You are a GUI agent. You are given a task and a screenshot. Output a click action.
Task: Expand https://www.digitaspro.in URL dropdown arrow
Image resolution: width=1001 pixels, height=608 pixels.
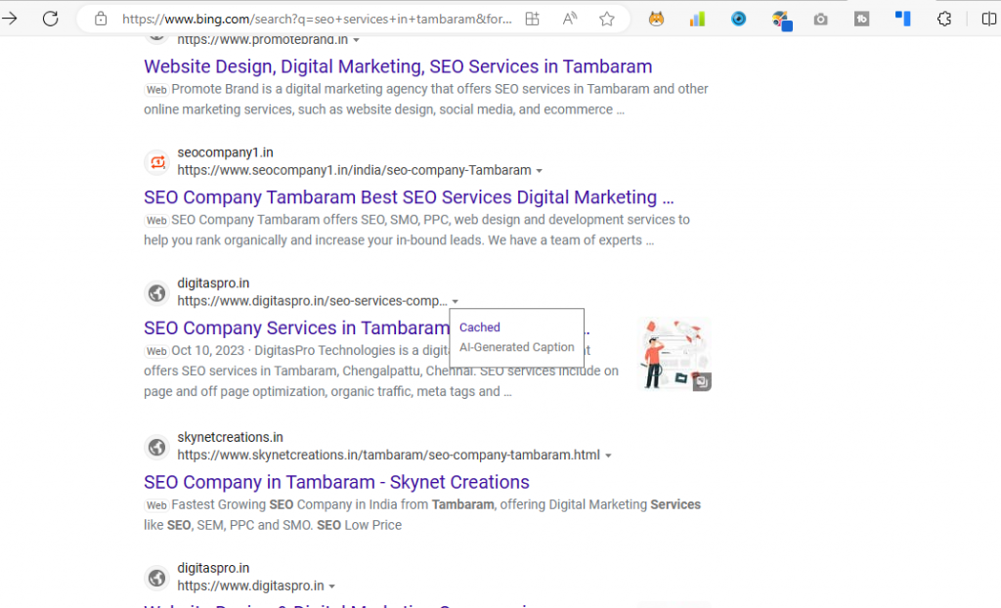[x=332, y=586]
